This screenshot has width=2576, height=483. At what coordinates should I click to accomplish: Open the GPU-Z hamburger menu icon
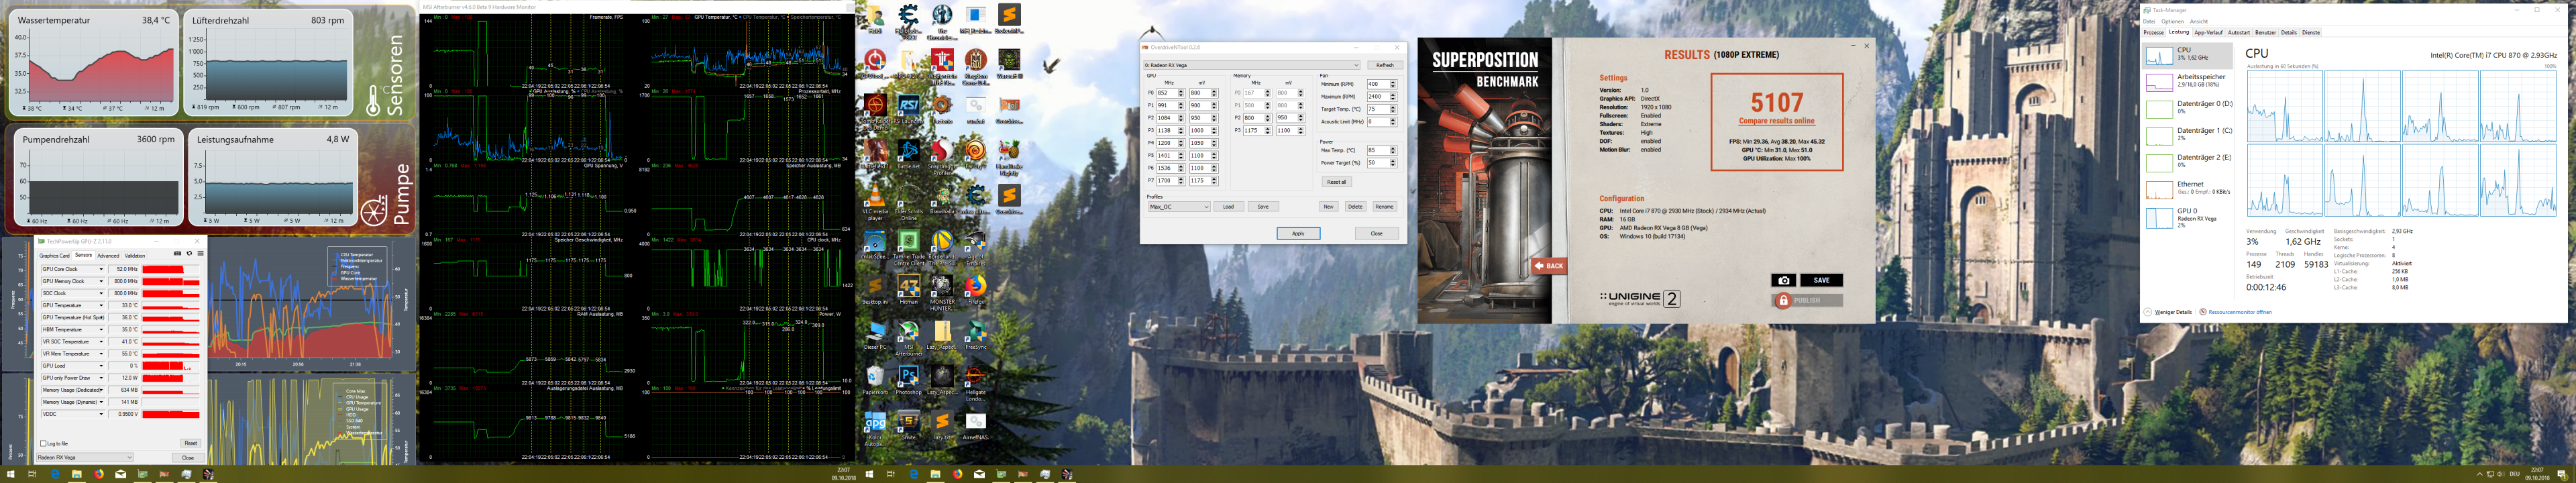click(x=200, y=253)
